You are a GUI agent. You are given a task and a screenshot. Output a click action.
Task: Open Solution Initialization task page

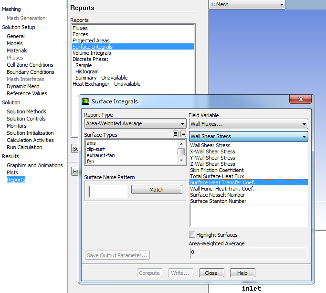click(x=30, y=133)
